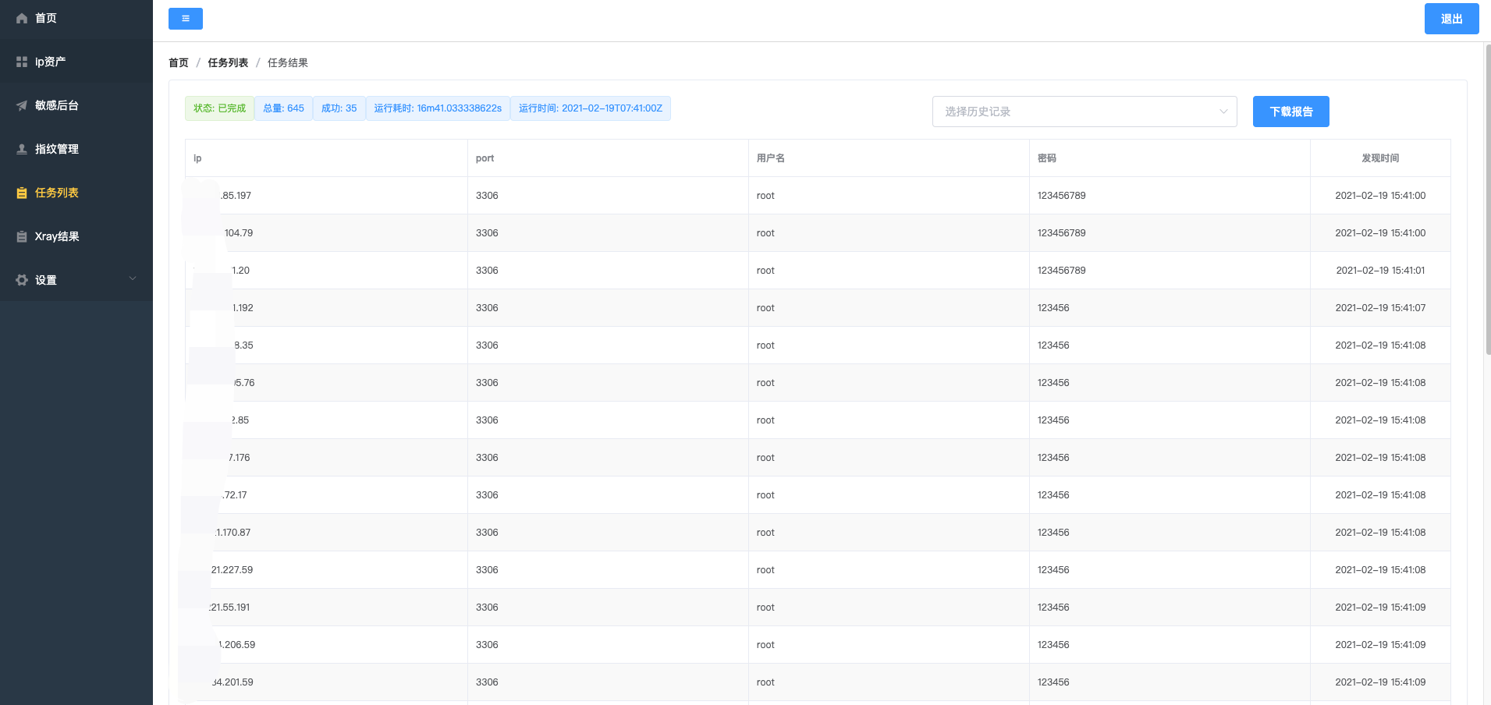Click the ip cell ending in .85.197
Screen dimensions: 1491x705
(x=326, y=196)
